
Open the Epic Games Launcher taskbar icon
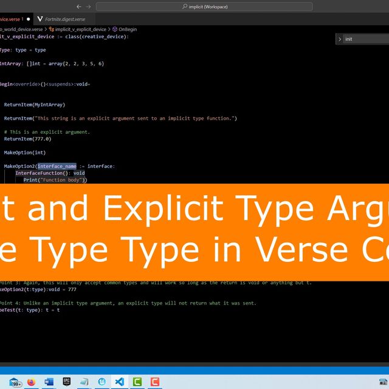point(66,382)
